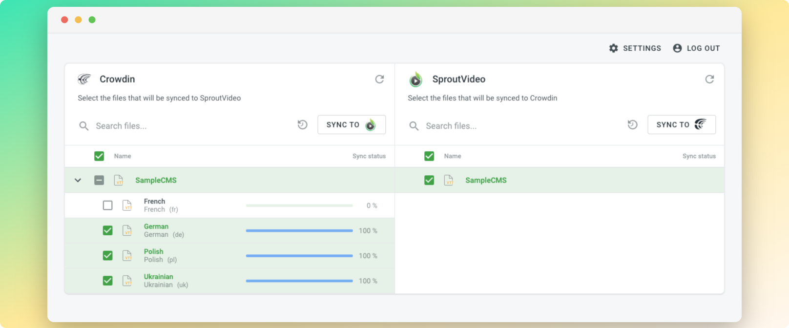Toggle SampleCMS checkbox in Crowdin panel

[99, 180]
